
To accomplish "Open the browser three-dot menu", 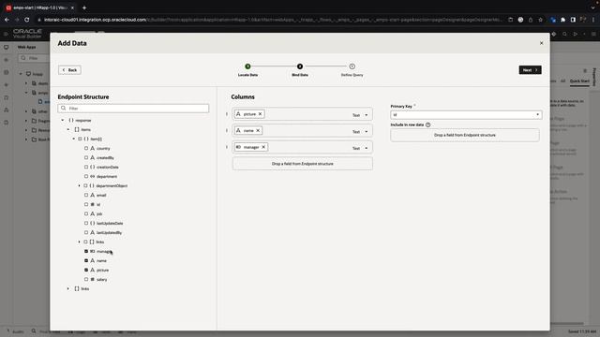I will pyautogui.click(x=593, y=20).
